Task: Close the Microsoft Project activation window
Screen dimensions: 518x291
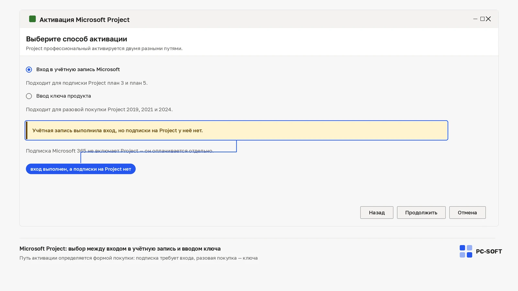Action: [488, 19]
